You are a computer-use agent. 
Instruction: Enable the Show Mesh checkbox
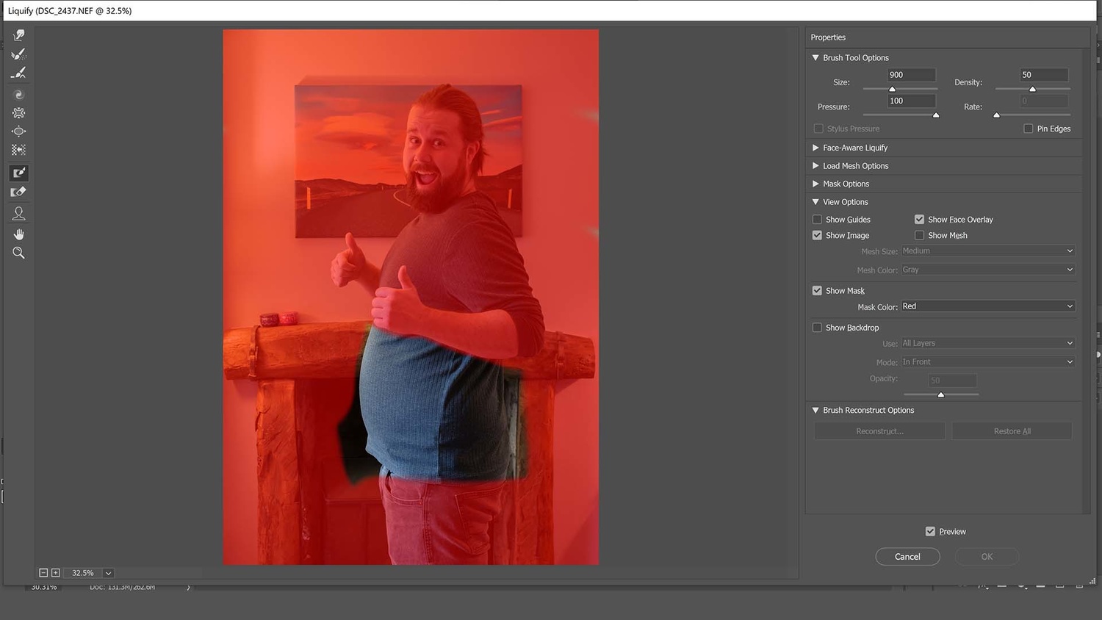[919, 236]
